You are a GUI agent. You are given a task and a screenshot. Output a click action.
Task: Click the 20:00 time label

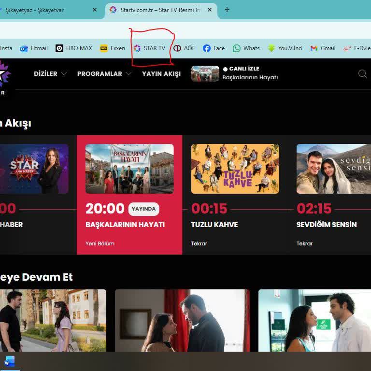coord(105,209)
